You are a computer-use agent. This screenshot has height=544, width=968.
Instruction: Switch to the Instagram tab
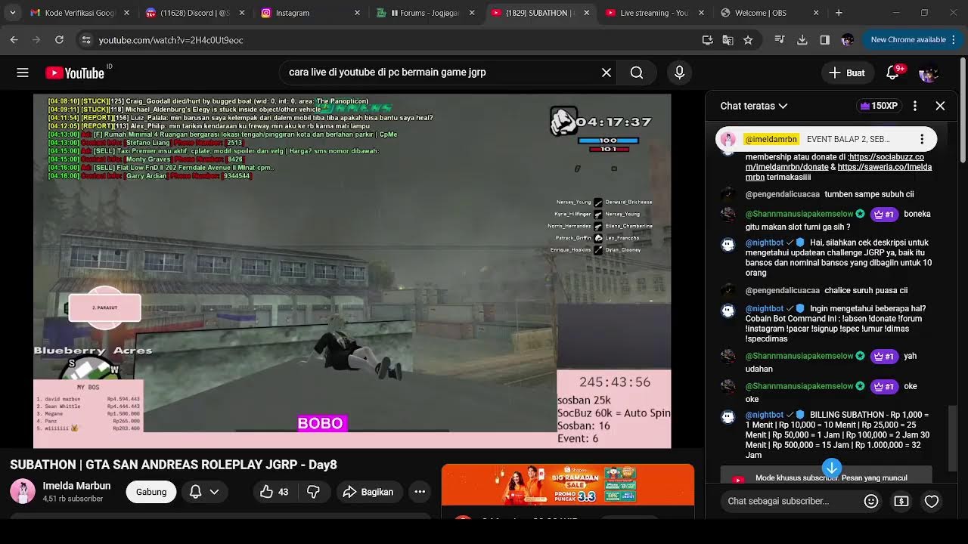309,13
